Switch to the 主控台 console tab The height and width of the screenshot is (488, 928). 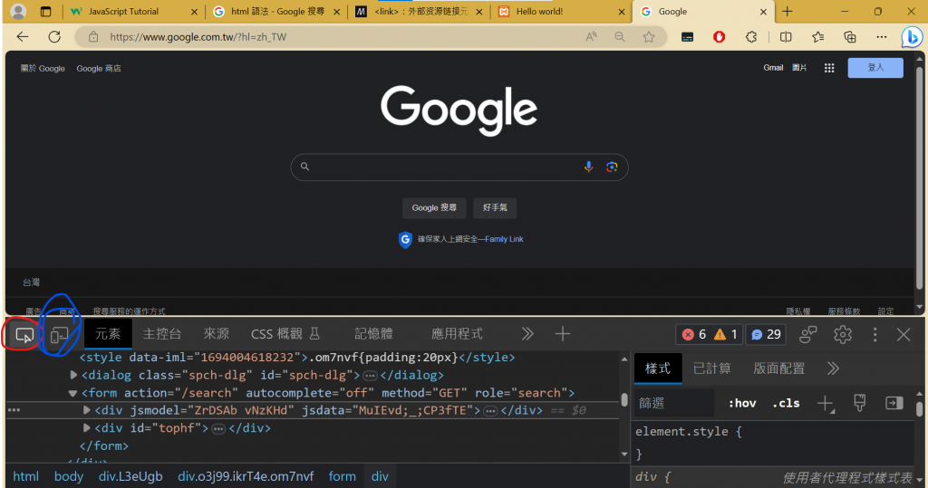point(161,334)
